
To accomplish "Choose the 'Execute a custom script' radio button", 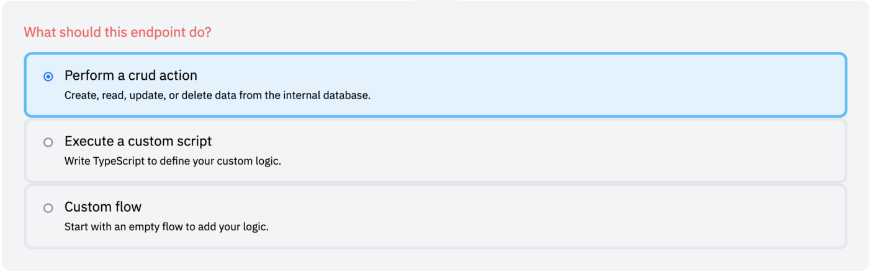I will point(48,142).
